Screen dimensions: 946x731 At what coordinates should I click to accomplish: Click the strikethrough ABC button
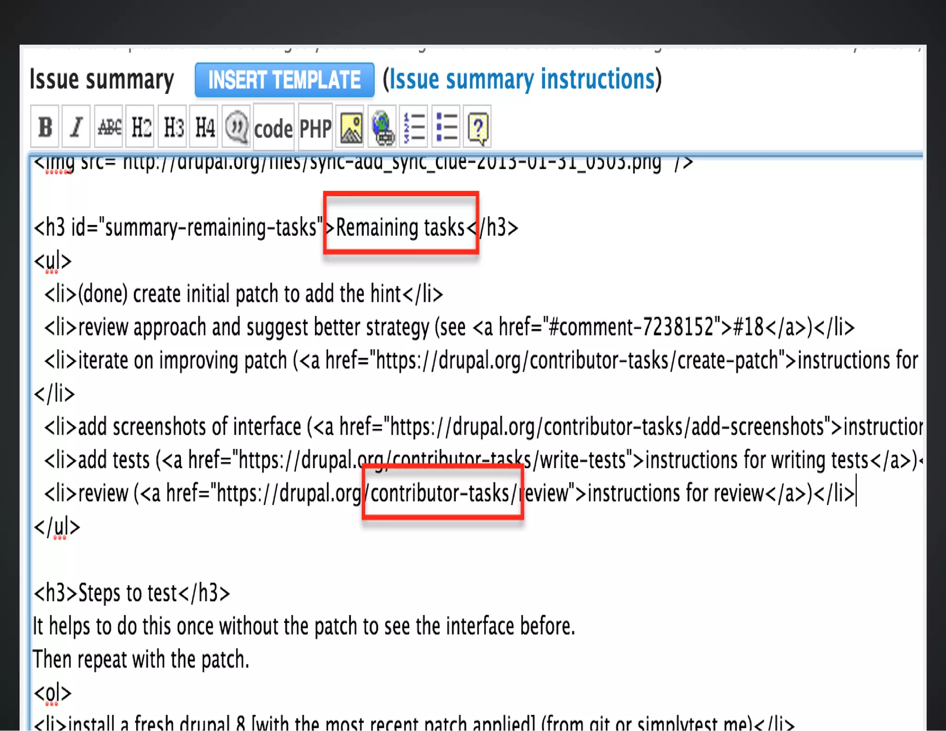[x=109, y=127]
